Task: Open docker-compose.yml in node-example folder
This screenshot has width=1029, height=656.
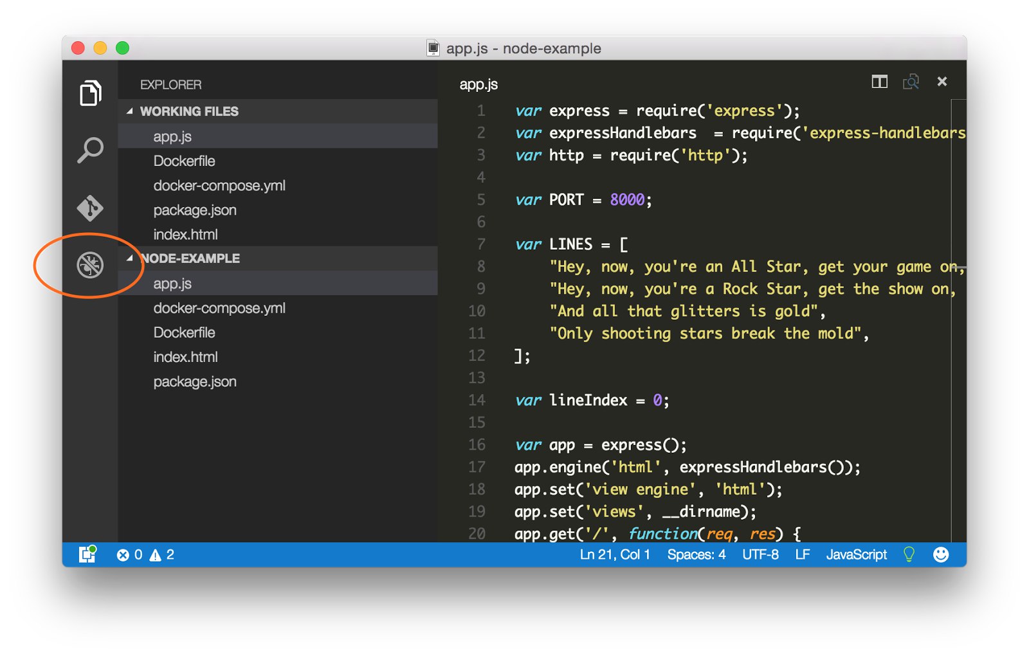Action: (x=278, y=308)
